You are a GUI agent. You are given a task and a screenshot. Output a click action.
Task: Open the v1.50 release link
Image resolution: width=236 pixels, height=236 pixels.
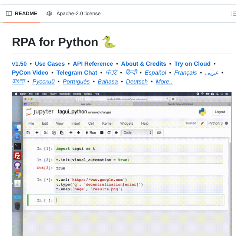tap(19, 64)
